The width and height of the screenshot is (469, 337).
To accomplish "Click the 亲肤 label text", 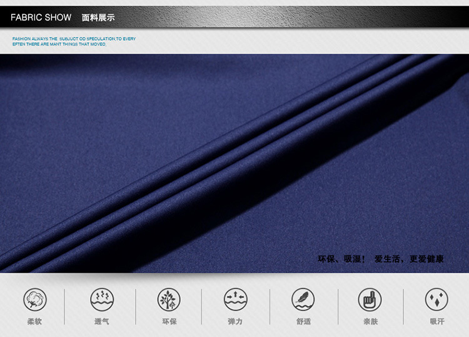I will point(371,321).
